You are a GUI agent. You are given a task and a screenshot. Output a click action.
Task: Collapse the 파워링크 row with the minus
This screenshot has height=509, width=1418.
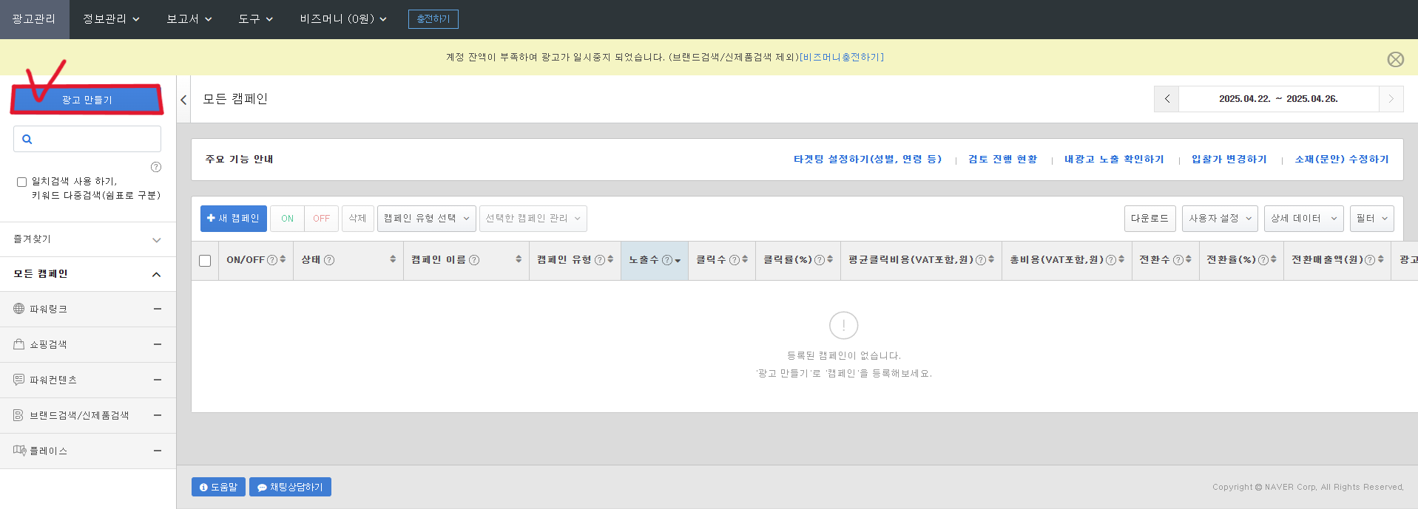pos(158,309)
